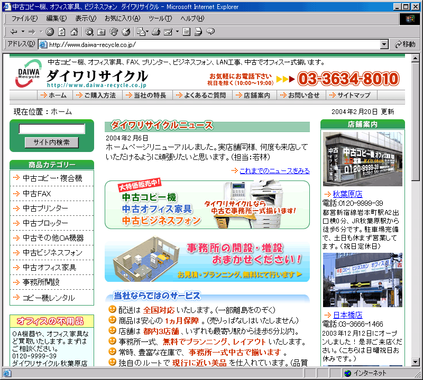Screen dimensions: 423x380
Task: Open the Home page icon
Action: point(74,32)
